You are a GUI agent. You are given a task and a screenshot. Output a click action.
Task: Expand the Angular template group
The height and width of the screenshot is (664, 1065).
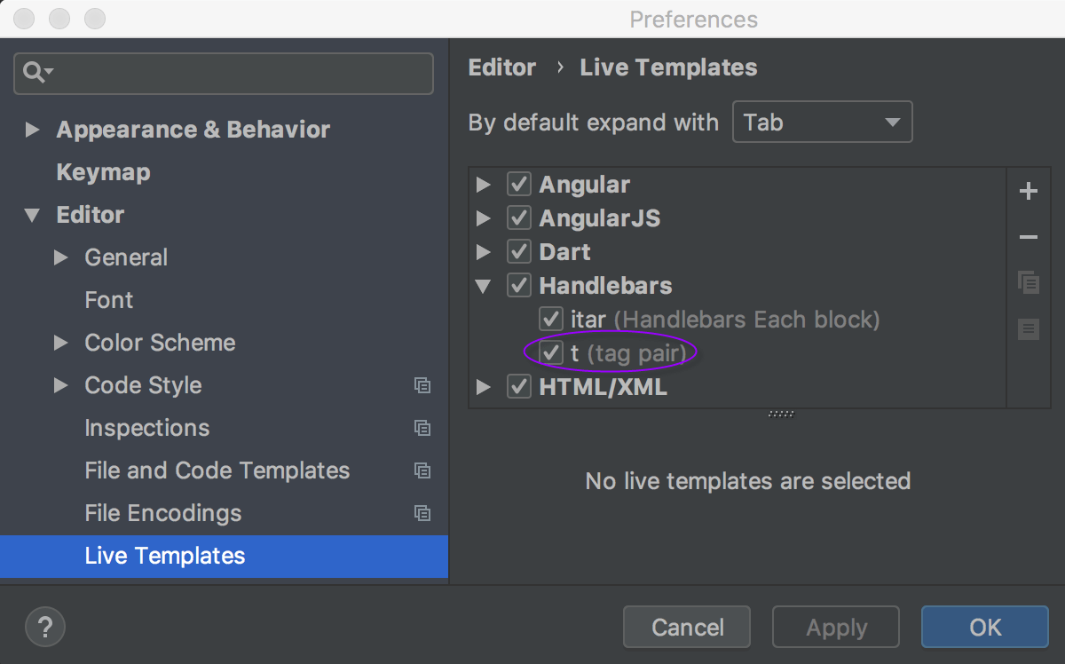482,185
